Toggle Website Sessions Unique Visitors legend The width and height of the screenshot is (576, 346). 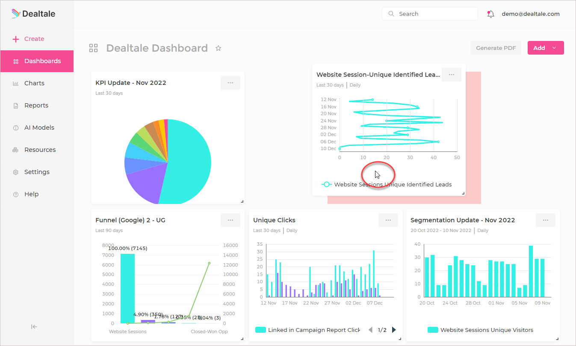(481, 330)
